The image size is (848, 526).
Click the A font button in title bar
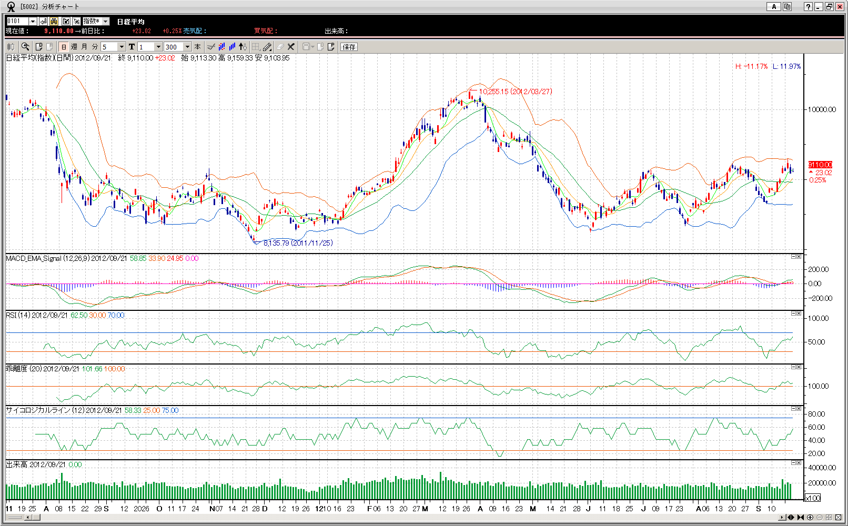[x=773, y=7]
